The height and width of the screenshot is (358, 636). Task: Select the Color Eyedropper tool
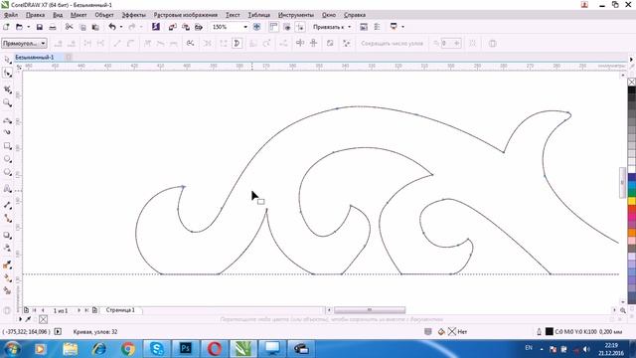(x=7, y=266)
